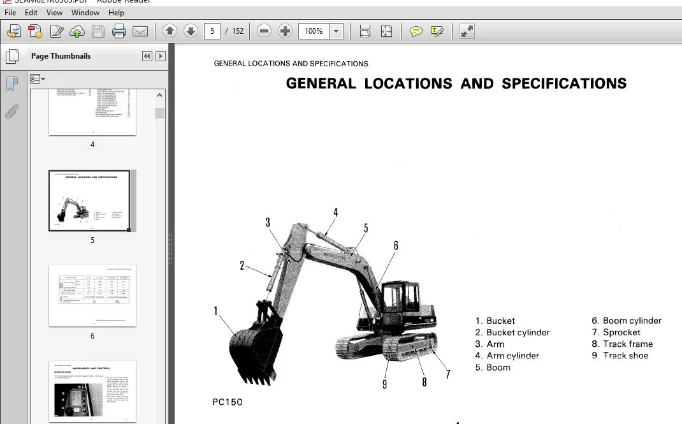The image size is (682, 424).
Task: Go to next page with down arrow
Action: point(191,31)
